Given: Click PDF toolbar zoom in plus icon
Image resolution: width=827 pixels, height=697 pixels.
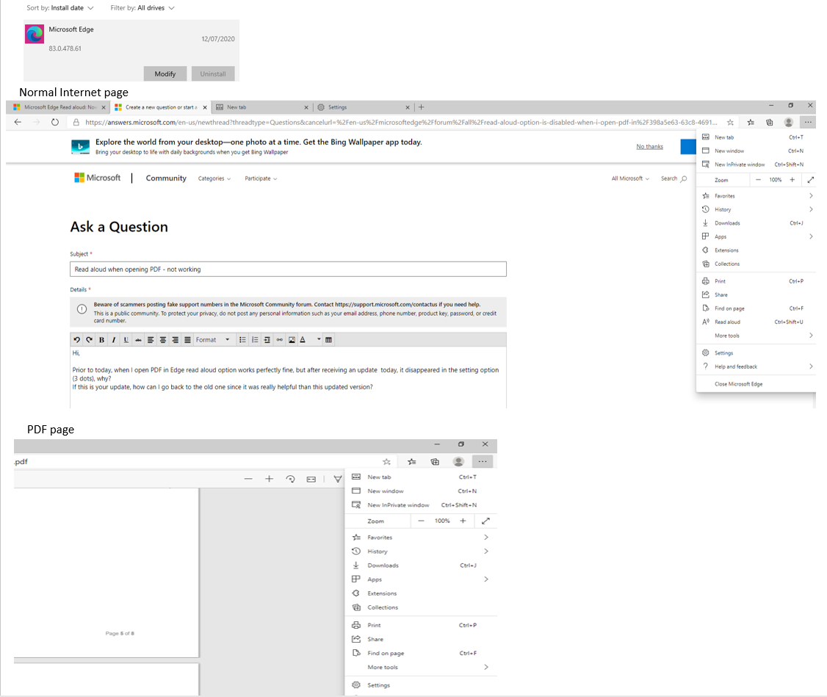Looking at the screenshot, I should pyautogui.click(x=269, y=479).
